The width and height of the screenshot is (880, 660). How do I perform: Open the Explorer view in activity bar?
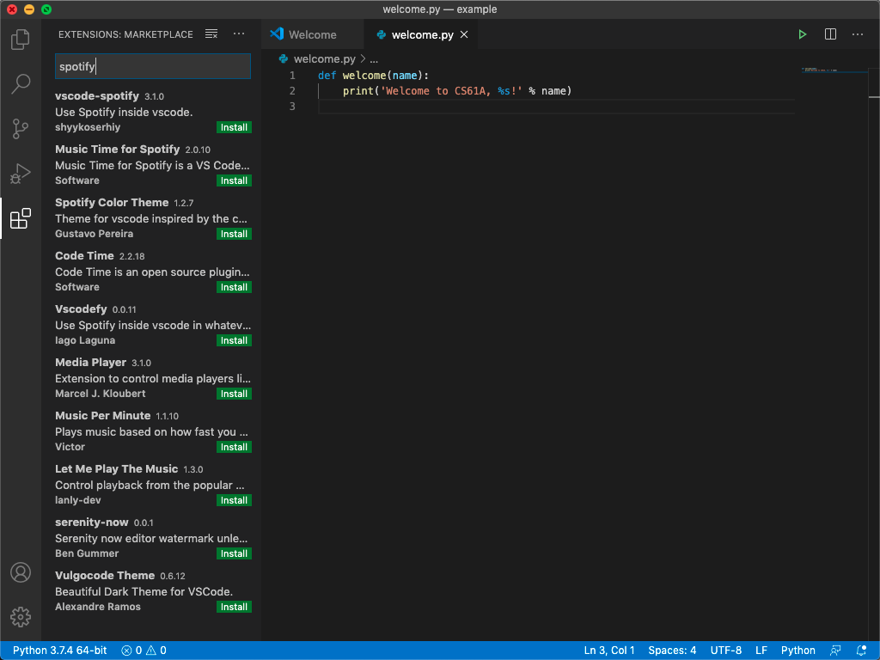pyautogui.click(x=21, y=40)
